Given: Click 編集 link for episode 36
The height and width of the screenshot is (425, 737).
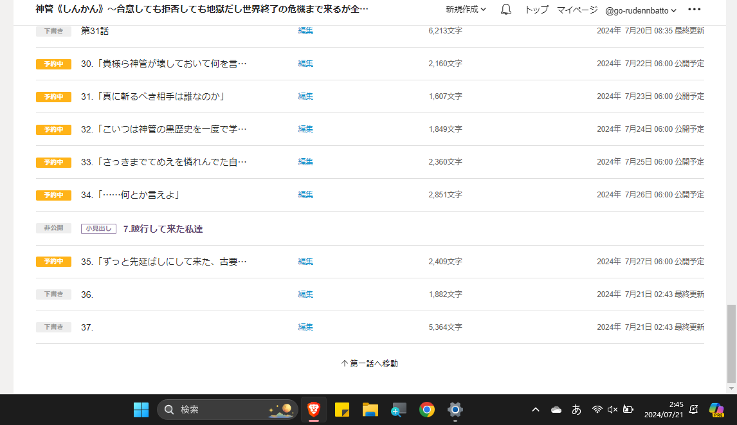Looking at the screenshot, I should [305, 294].
